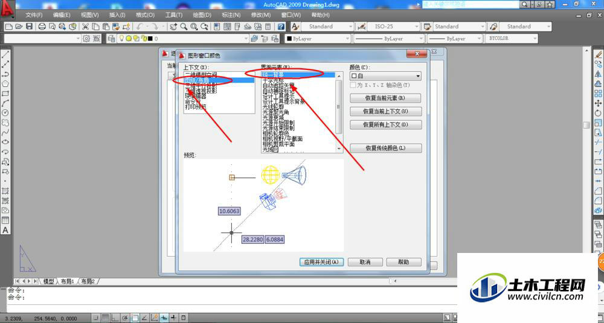Open the 文件(F) menu
The width and height of the screenshot is (604, 323).
(34, 15)
